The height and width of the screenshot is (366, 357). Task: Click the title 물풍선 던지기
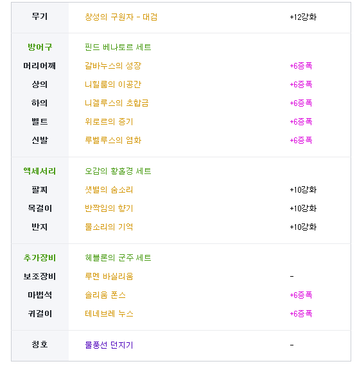click(x=109, y=345)
